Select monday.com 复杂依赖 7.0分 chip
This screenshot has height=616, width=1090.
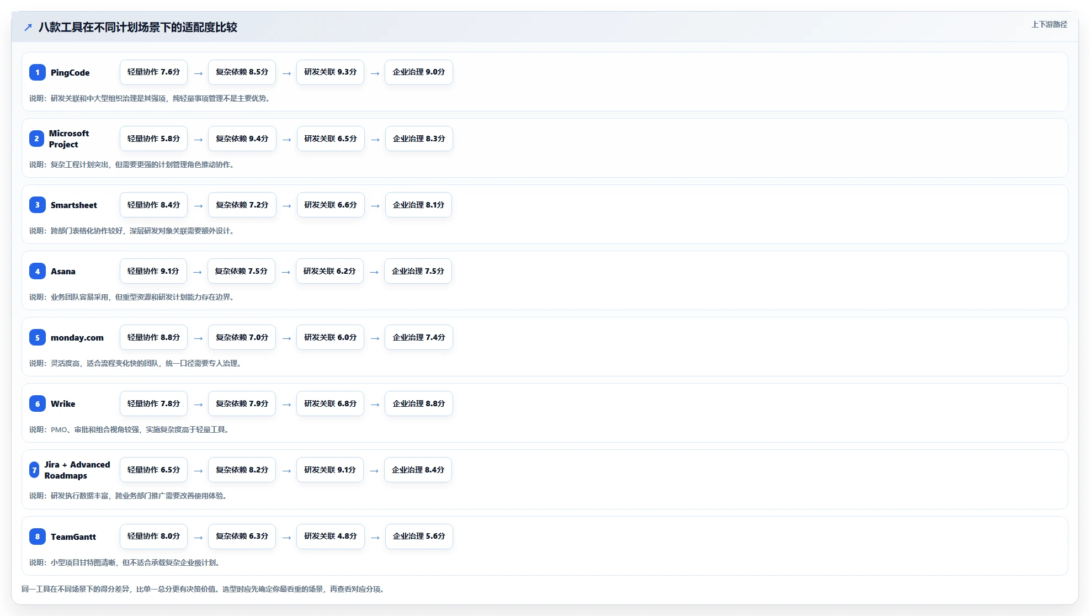pyautogui.click(x=242, y=337)
